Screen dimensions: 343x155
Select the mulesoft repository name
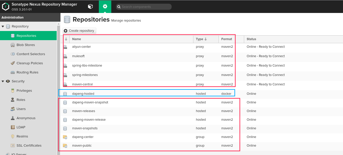coord(78,56)
